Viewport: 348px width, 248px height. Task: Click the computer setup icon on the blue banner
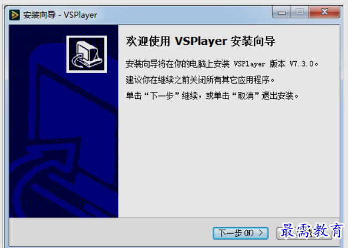tap(86, 54)
